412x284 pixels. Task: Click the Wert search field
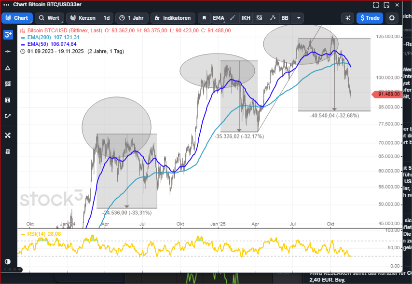point(49,18)
